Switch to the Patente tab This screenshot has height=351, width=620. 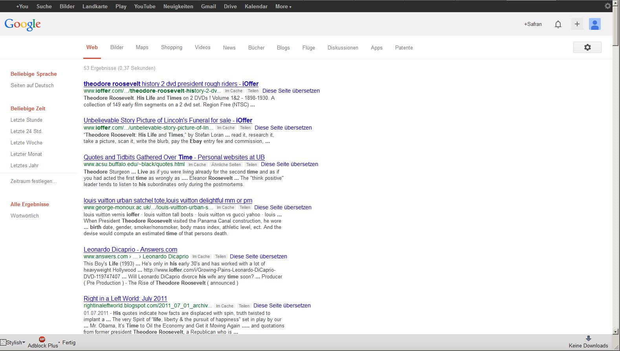[404, 48]
